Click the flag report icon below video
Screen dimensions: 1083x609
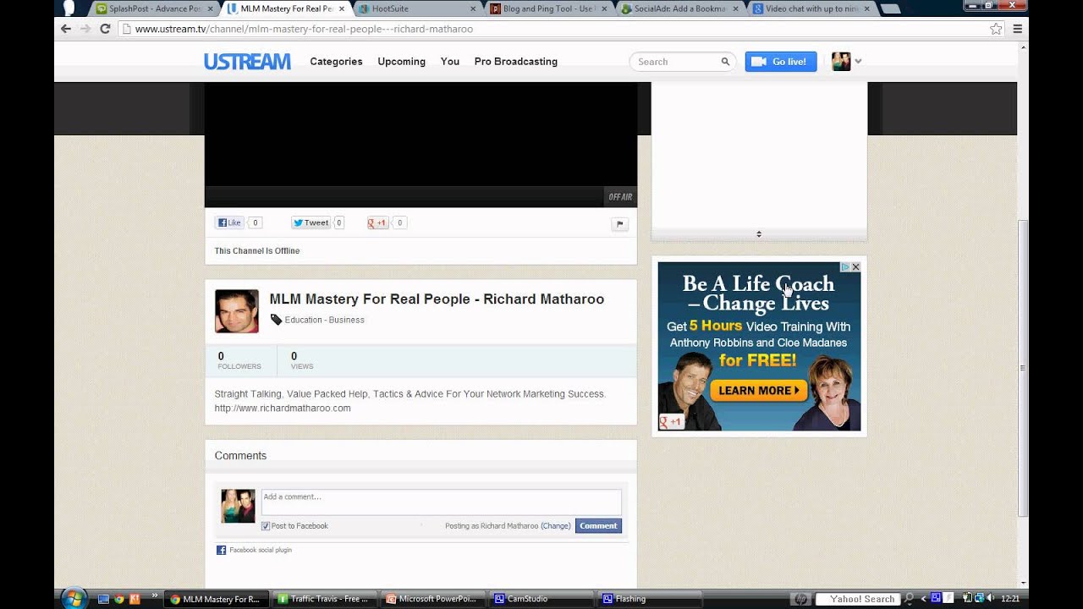click(x=619, y=224)
